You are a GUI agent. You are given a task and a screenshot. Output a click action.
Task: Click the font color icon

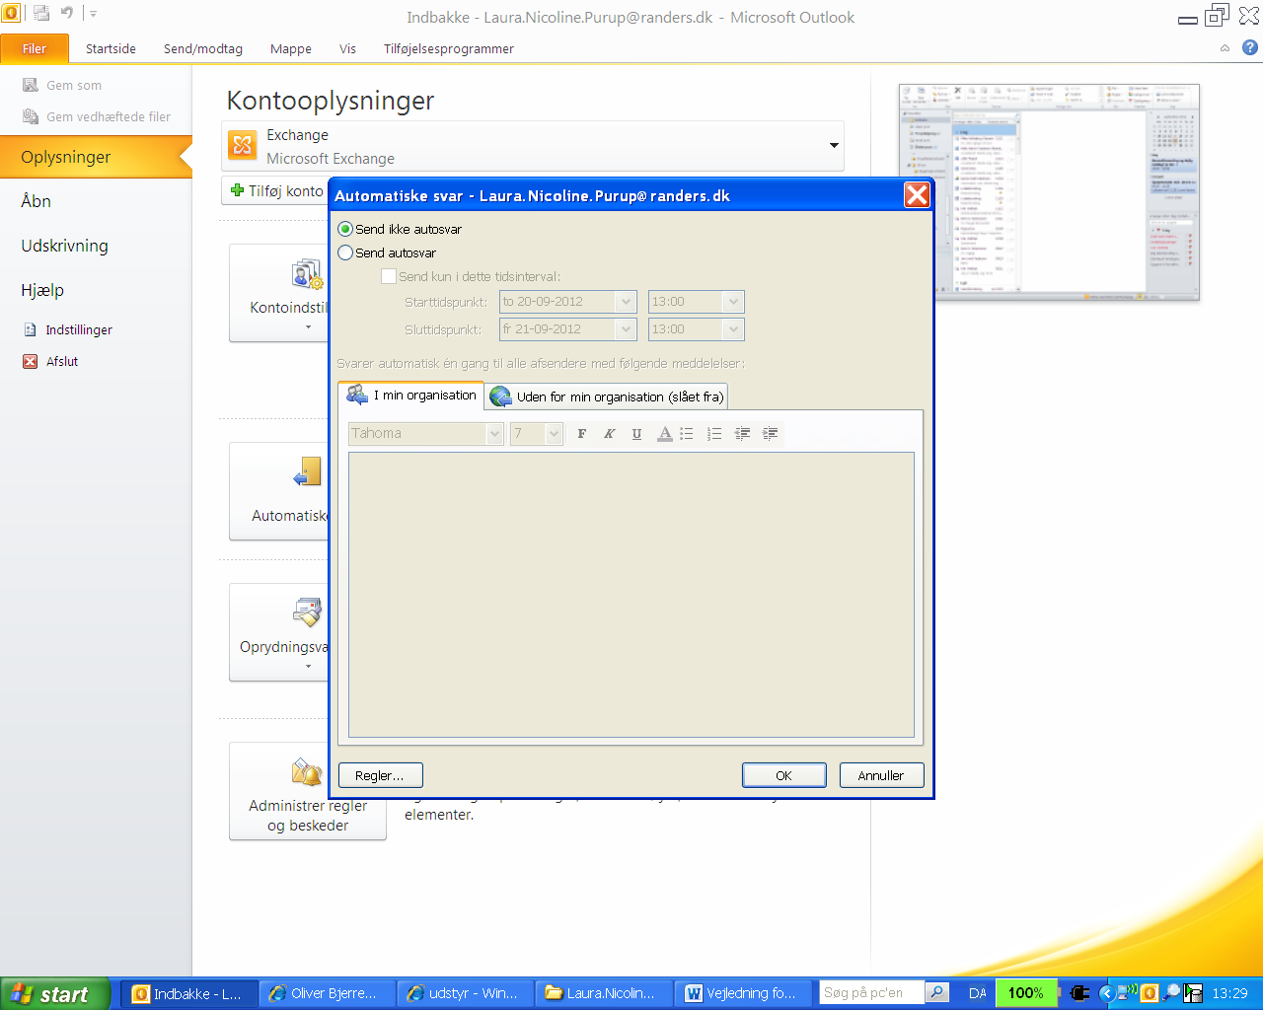(x=664, y=434)
